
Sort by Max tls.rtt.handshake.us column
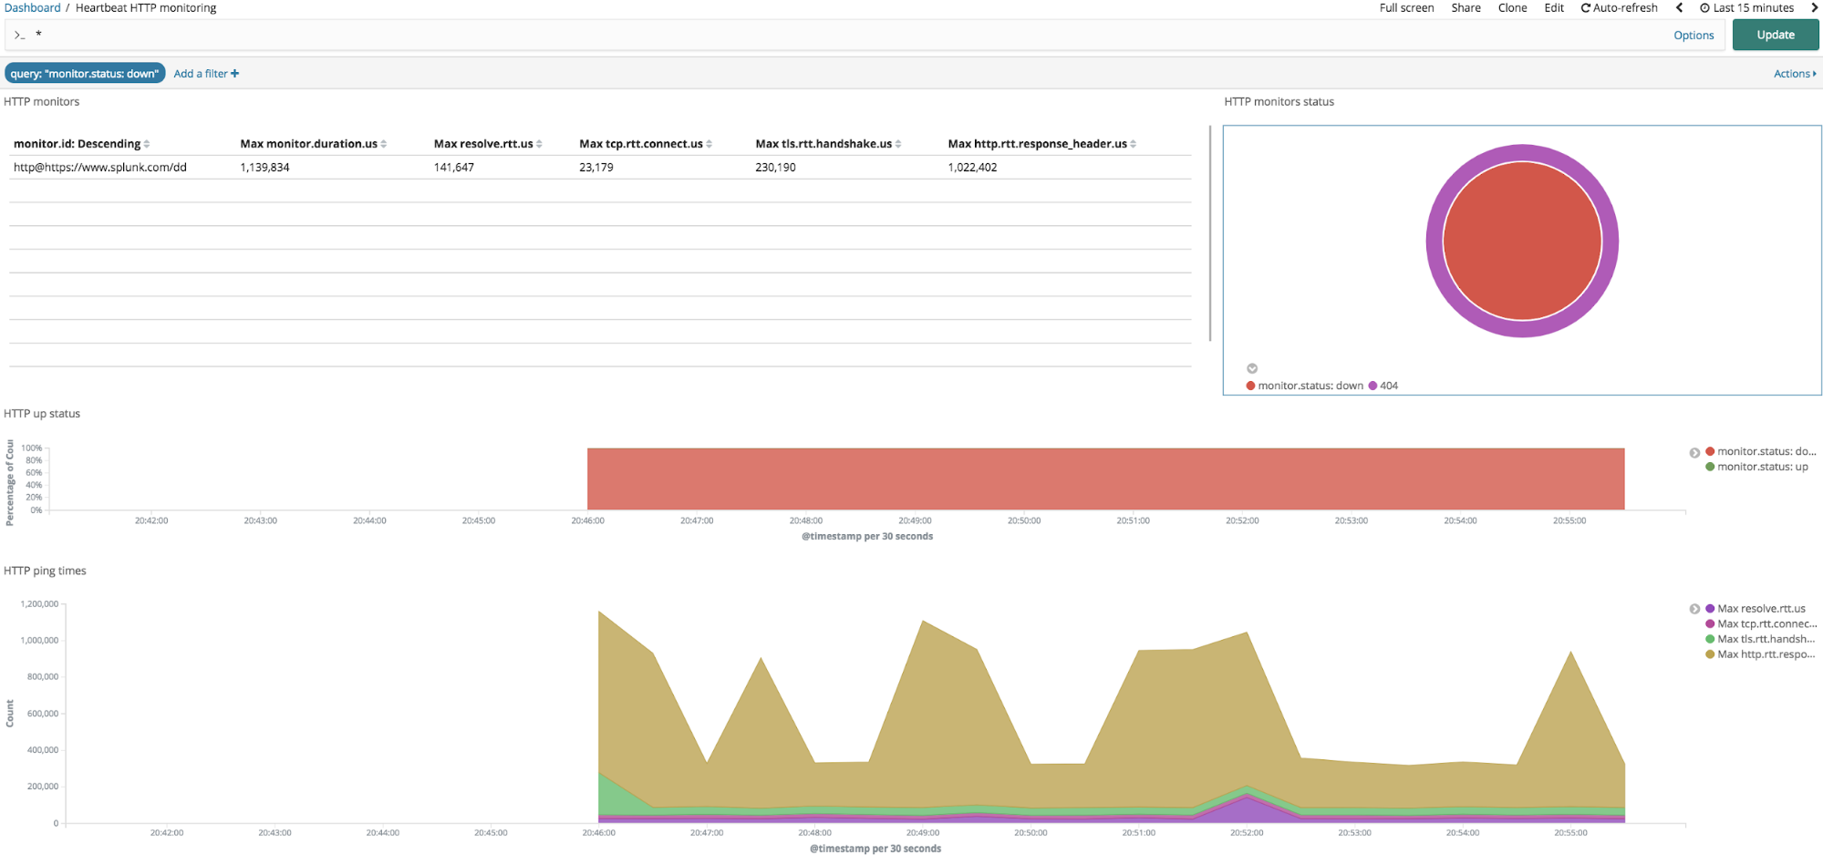pos(828,144)
